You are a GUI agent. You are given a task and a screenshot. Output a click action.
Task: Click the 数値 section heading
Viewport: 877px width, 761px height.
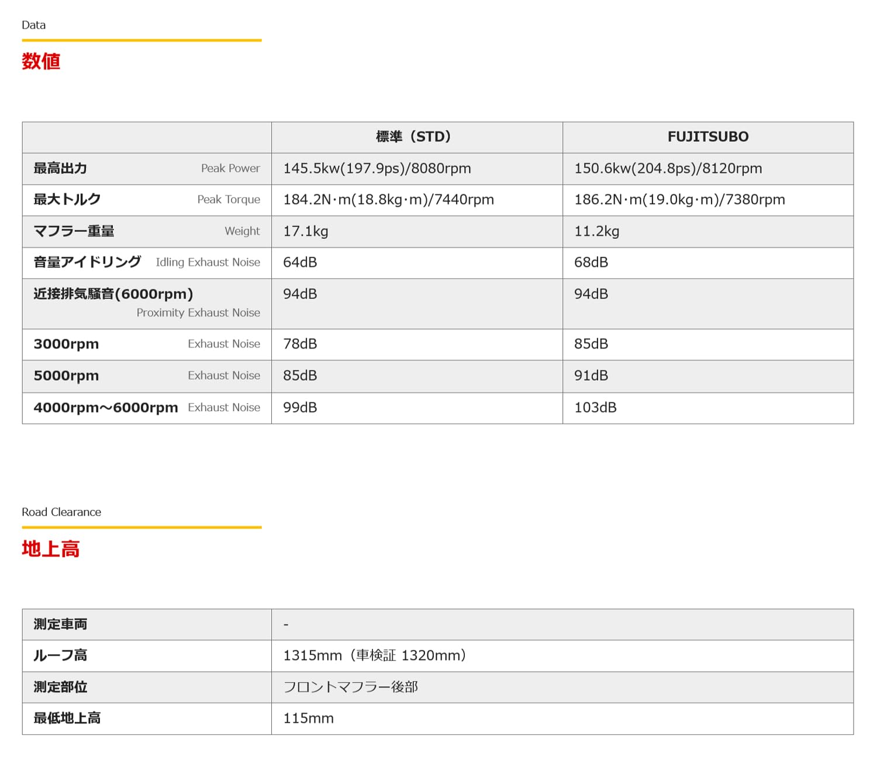click(41, 61)
